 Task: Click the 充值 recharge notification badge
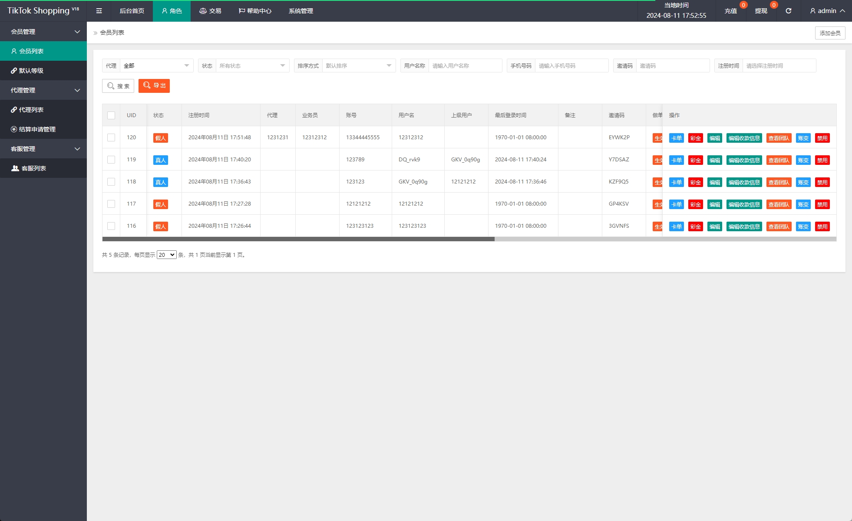coord(743,5)
